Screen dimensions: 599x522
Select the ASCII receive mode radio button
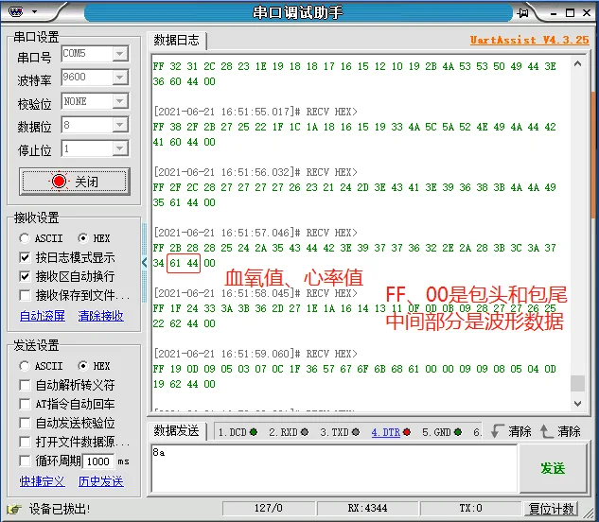click(26, 238)
